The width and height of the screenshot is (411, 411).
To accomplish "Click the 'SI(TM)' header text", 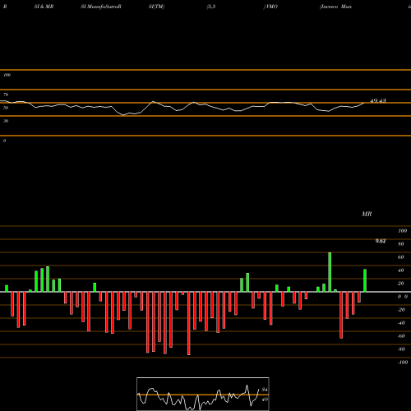I will point(156,7).
